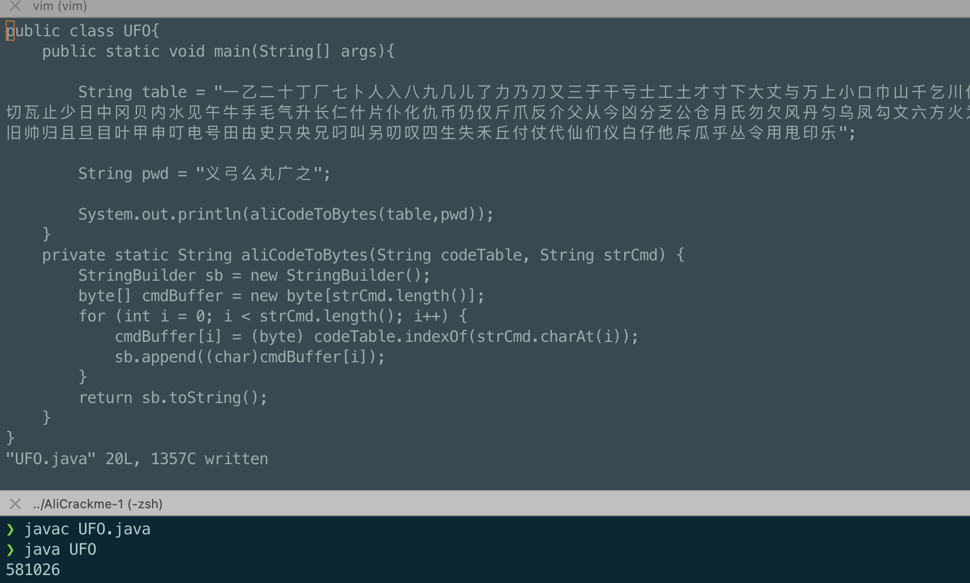Click the highlighted cursor on the first "public"
Screen dimensions: 970x583
pyautogui.click(x=10, y=31)
